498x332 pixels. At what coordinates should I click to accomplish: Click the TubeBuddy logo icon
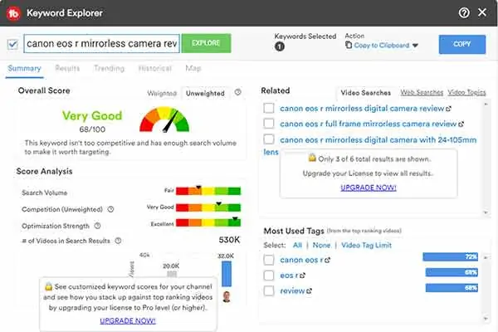coord(13,13)
